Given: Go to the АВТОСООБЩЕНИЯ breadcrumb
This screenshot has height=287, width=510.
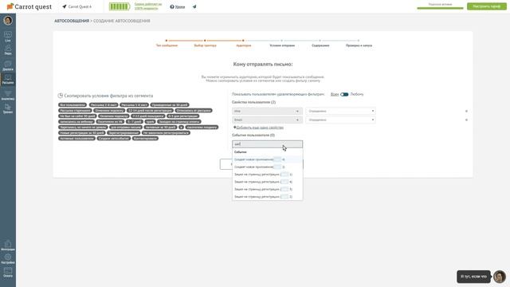Looking at the screenshot, I should [x=72, y=21].
